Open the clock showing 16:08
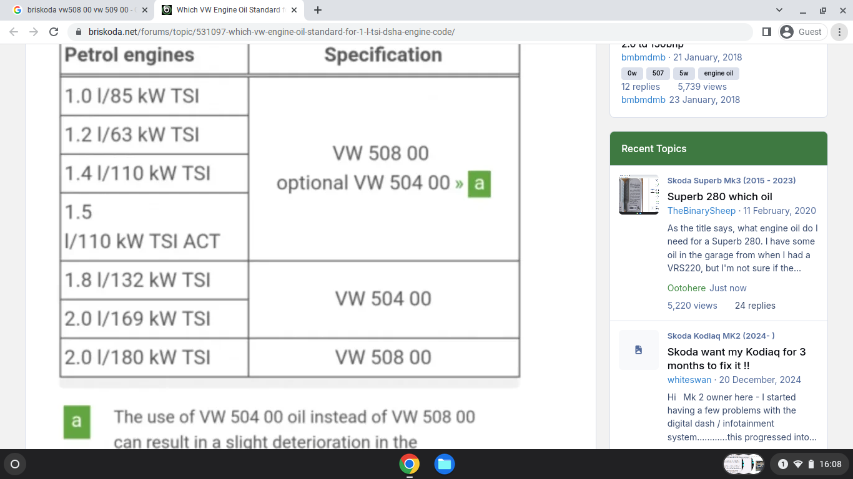 click(x=831, y=464)
